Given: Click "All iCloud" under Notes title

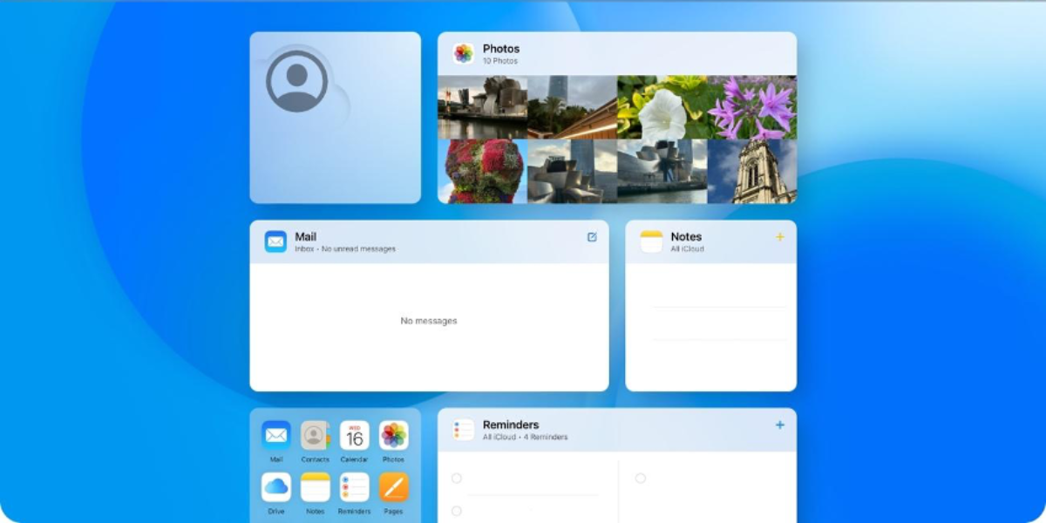Looking at the screenshot, I should [687, 249].
